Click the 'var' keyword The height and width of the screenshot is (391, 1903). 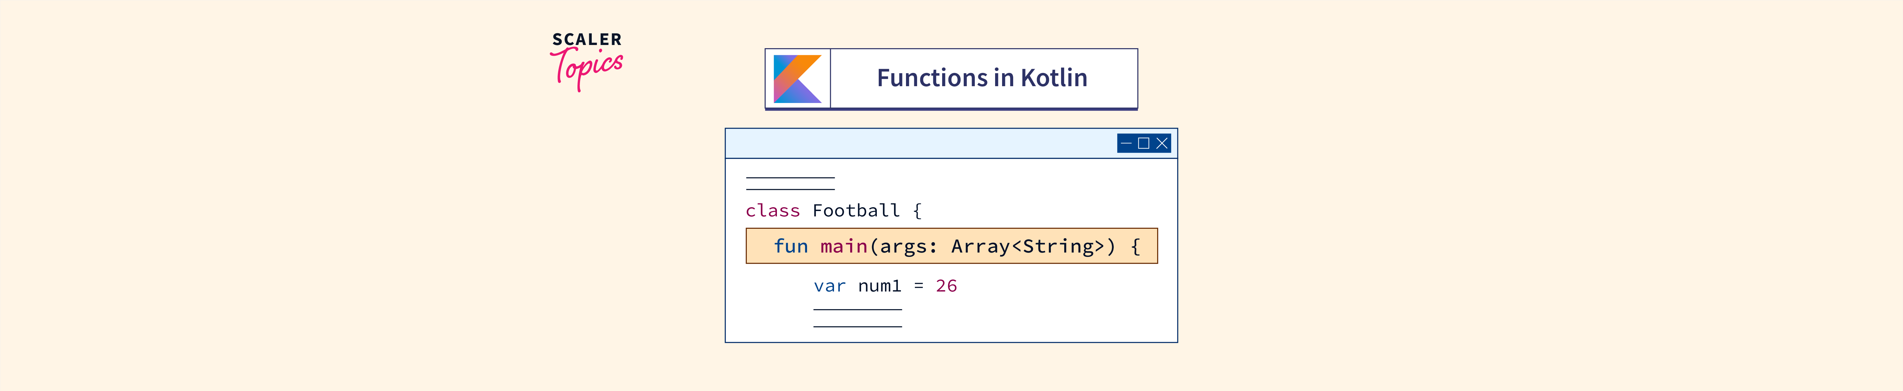click(829, 286)
